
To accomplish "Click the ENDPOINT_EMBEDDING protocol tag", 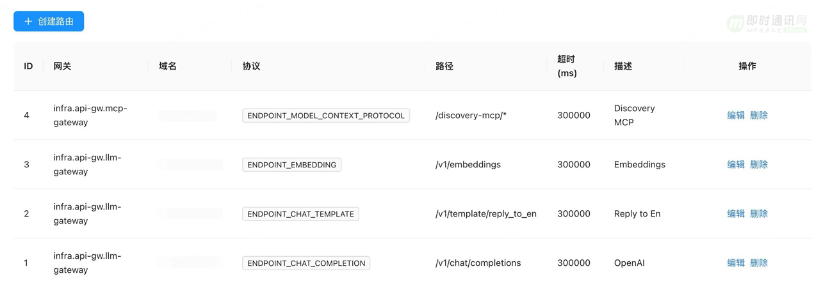I will pyautogui.click(x=292, y=165).
